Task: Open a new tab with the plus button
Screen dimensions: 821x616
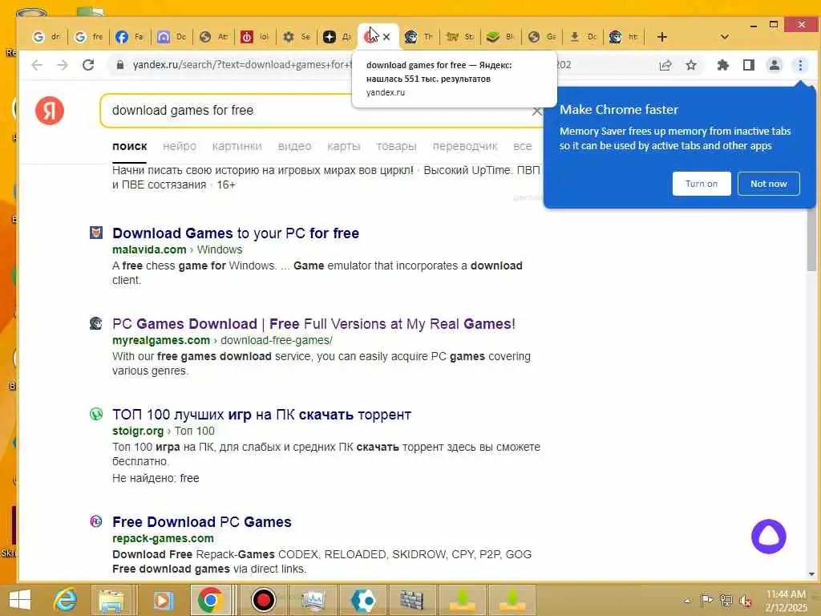Action: (661, 37)
